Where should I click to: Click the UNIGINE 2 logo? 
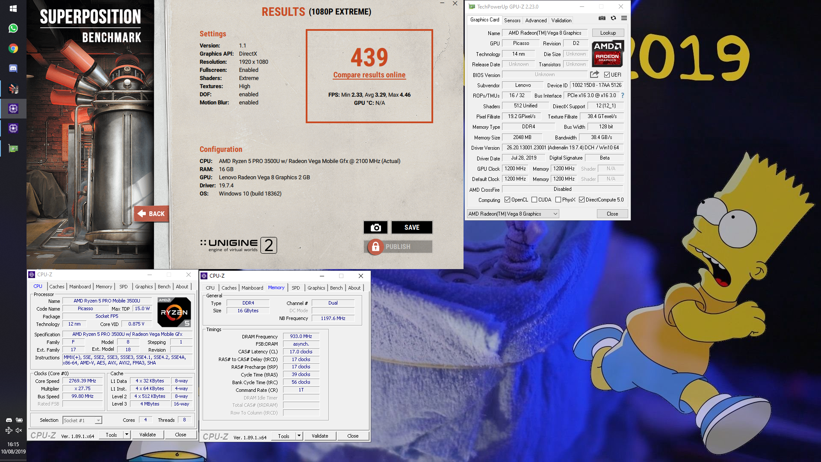click(x=238, y=245)
